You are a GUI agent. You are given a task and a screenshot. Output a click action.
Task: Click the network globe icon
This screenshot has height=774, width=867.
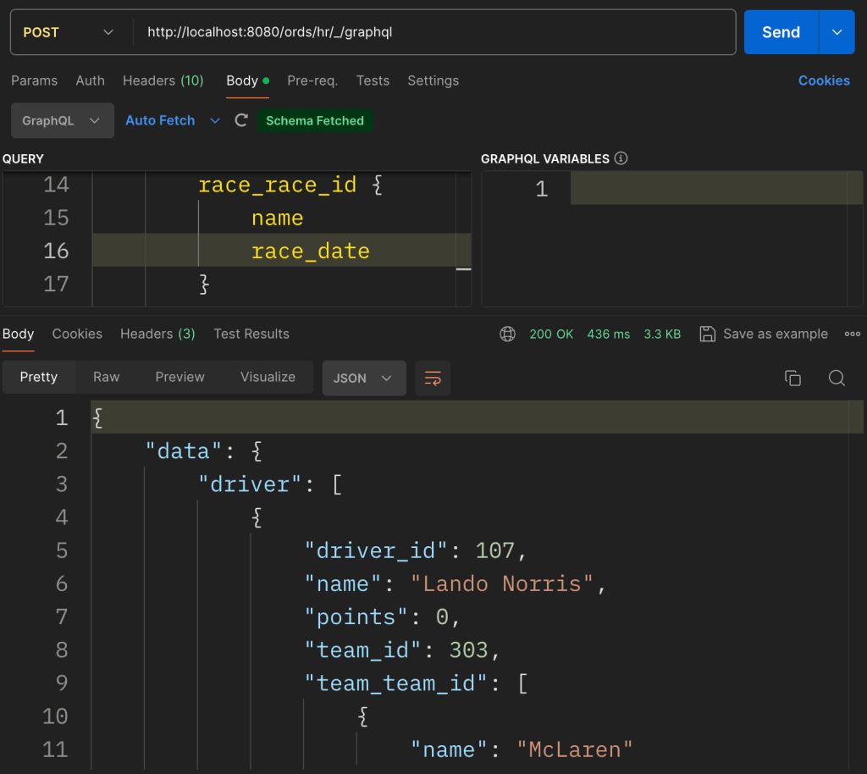tap(508, 334)
